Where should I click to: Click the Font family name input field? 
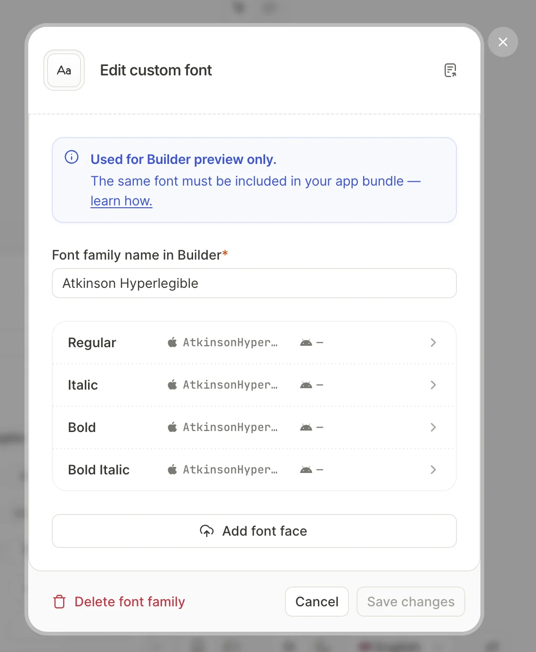pyautogui.click(x=254, y=283)
